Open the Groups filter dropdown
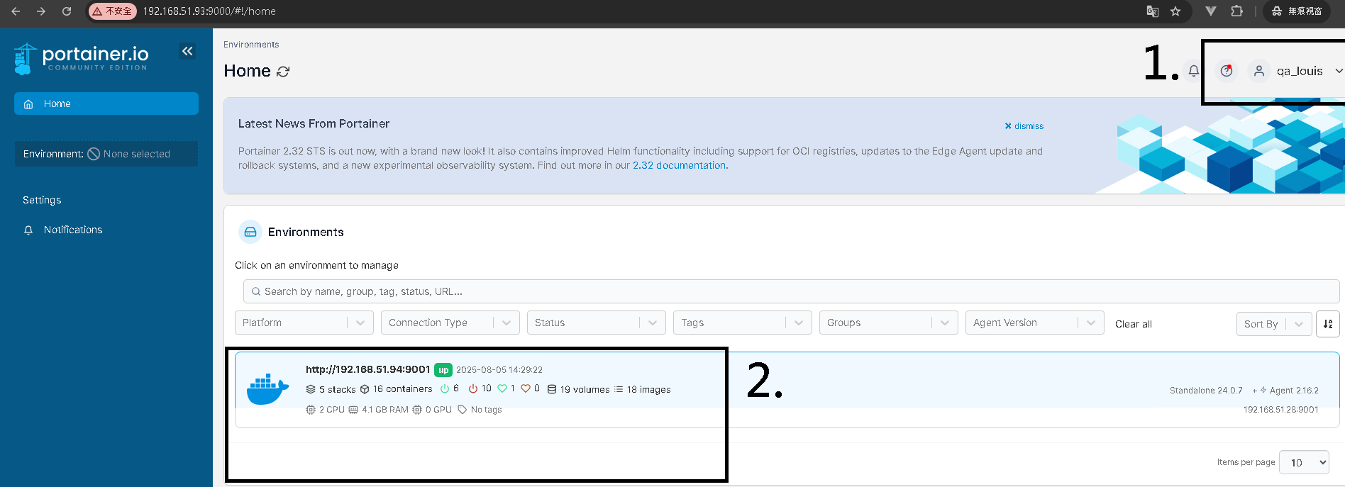Viewport: 1345px width, 487px height. tap(889, 323)
